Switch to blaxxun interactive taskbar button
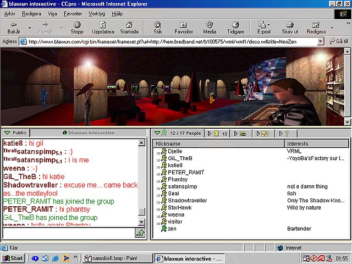This screenshot has height=264, width=352. pos(189,258)
